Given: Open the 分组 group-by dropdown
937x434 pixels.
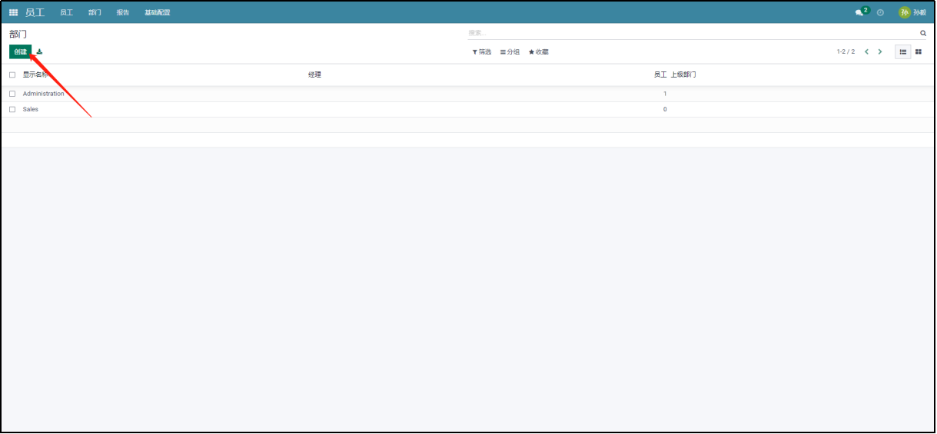Looking at the screenshot, I should (510, 51).
